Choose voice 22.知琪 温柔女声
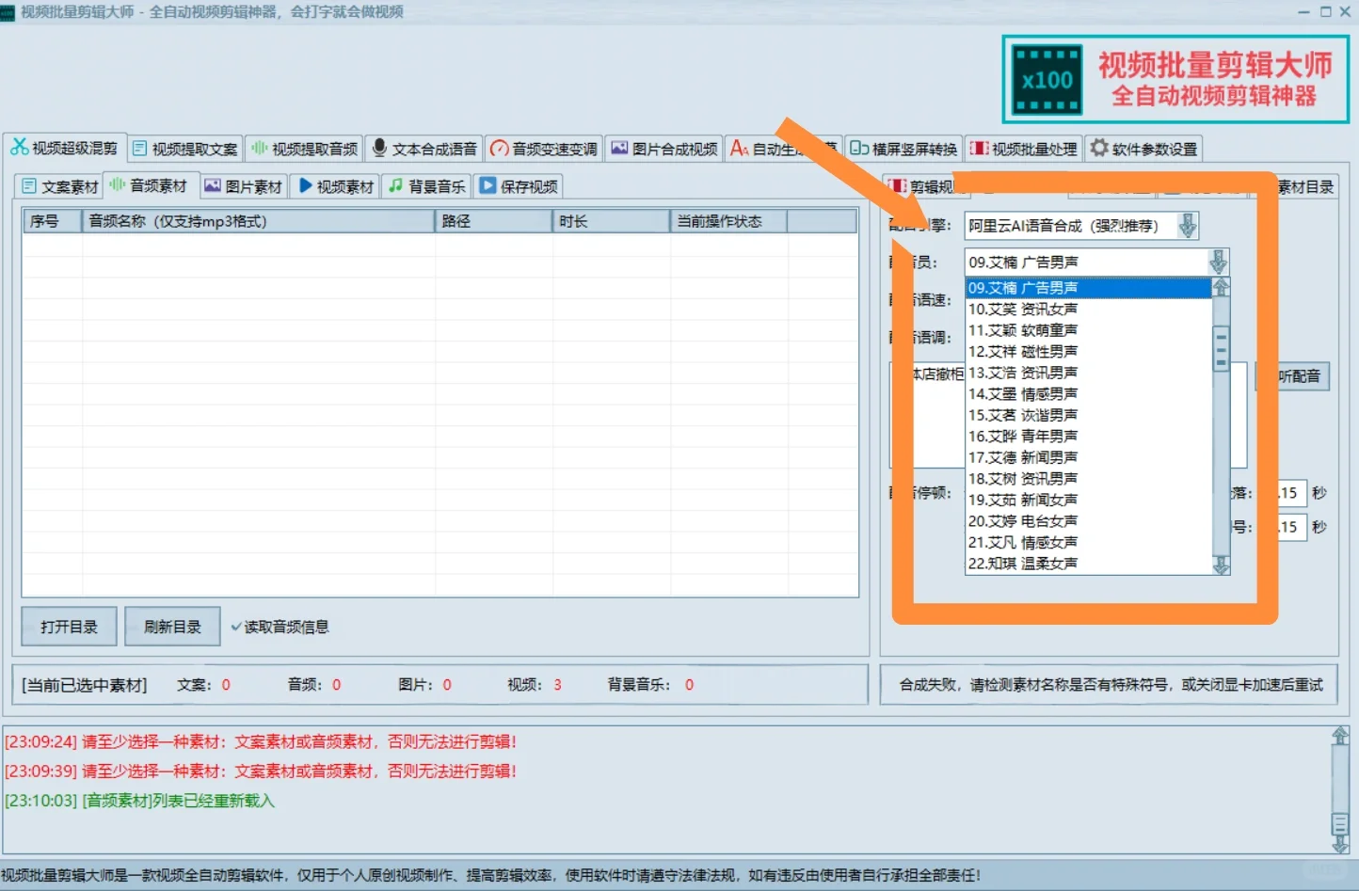This screenshot has width=1359, height=891. point(1089,564)
